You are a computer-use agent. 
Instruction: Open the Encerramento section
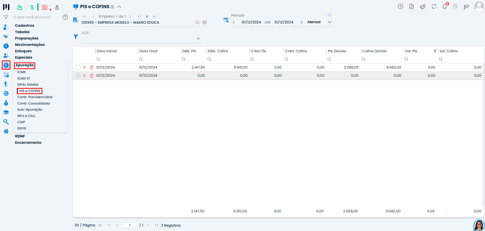[28, 143]
